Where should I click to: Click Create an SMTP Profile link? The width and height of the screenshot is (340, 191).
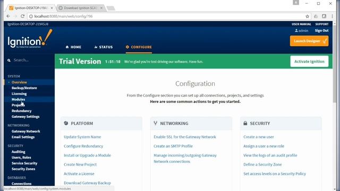click(173, 146)
